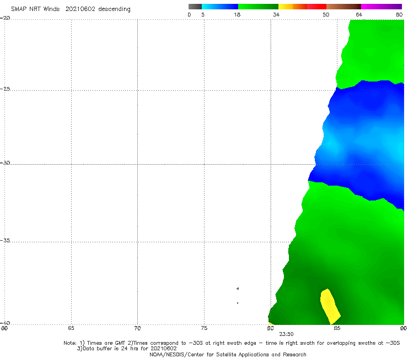Click the color bar label '50'
408x358 pixels.
click(326, 14)
